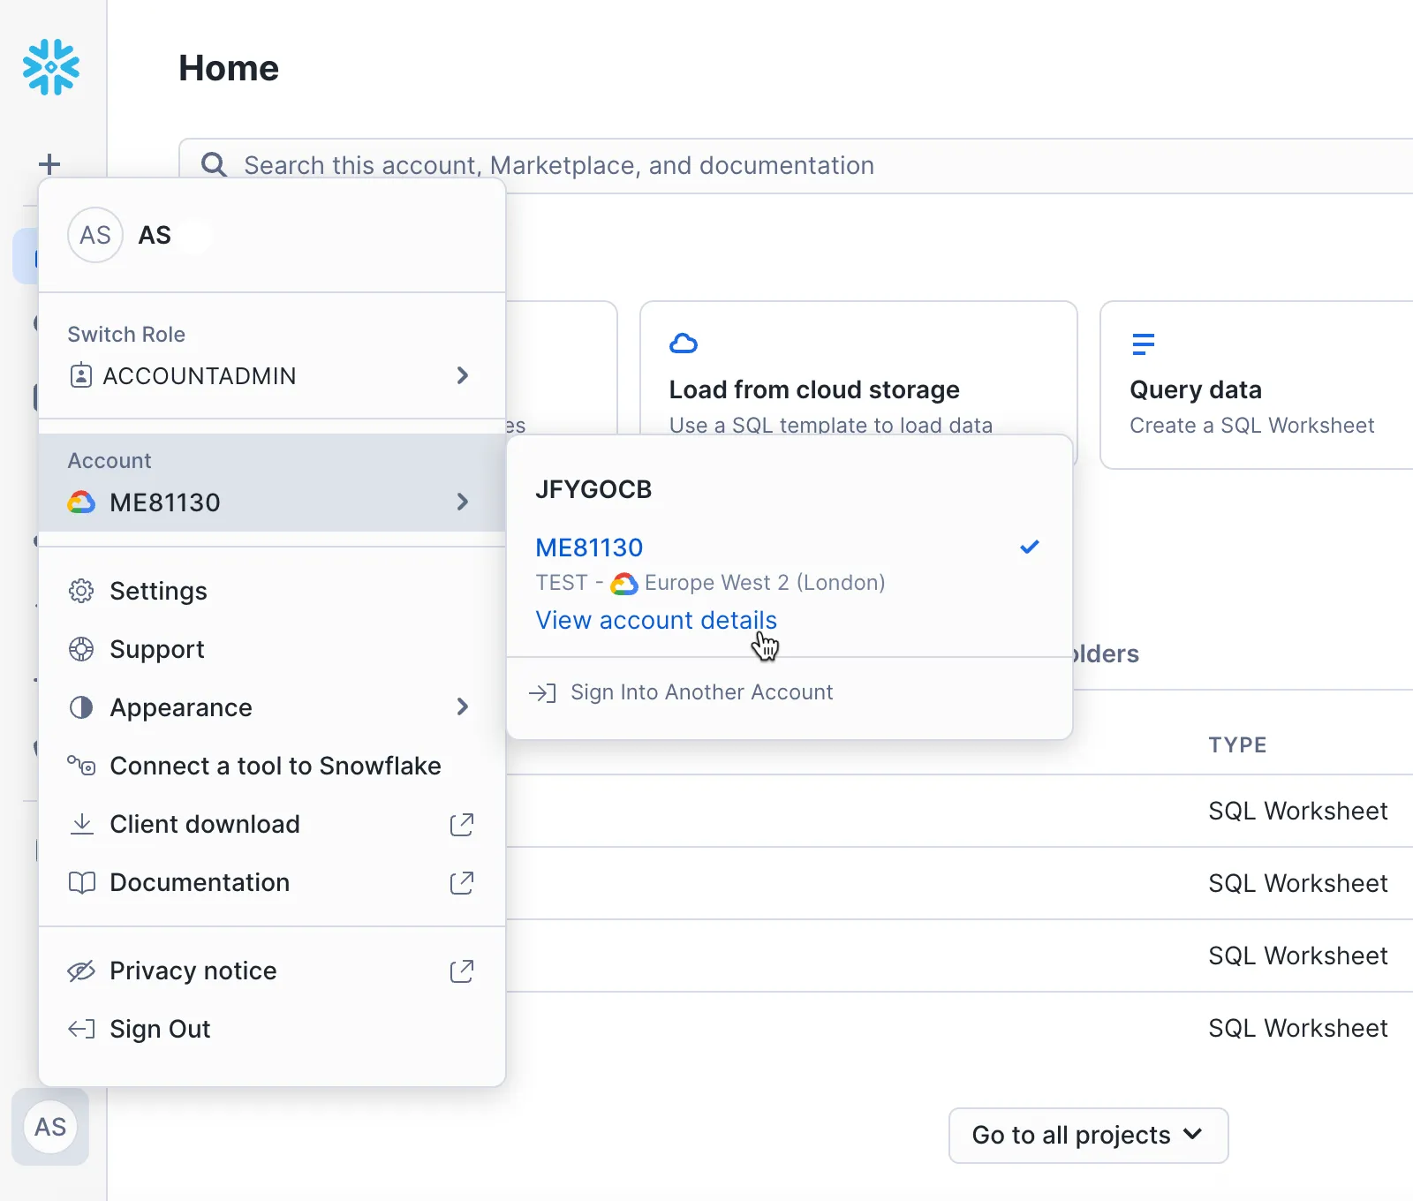Click the Snowflake logo icon
This screenshot has width=1413, height=1201.
coord(51,67)
